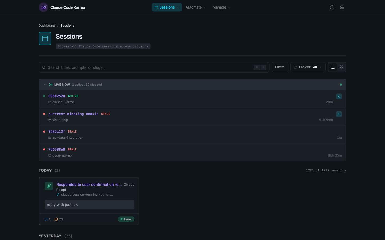Open the Sessions nav menu
This screenshot has width=385, height=240.
167,7
